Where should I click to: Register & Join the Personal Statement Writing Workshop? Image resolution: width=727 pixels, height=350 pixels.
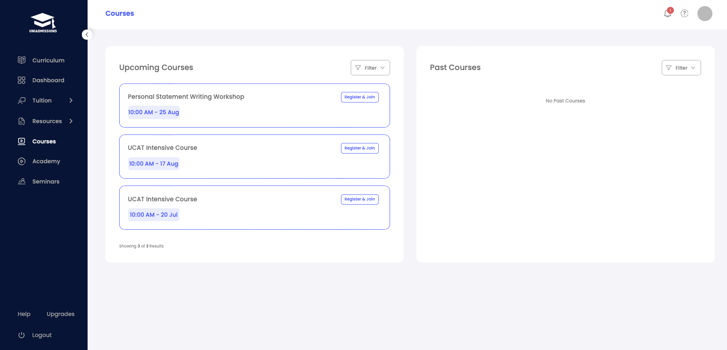click(360, 97)
